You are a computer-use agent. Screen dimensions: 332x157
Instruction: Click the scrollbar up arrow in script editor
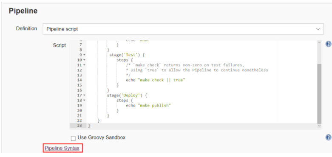click(319, 42)
